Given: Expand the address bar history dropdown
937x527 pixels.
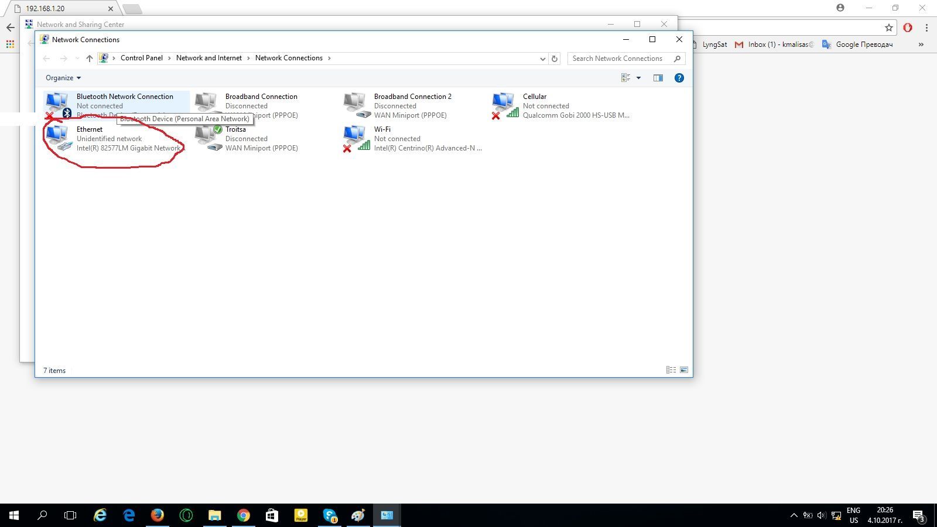Looking at the screenshot, I should click(542, 59).
